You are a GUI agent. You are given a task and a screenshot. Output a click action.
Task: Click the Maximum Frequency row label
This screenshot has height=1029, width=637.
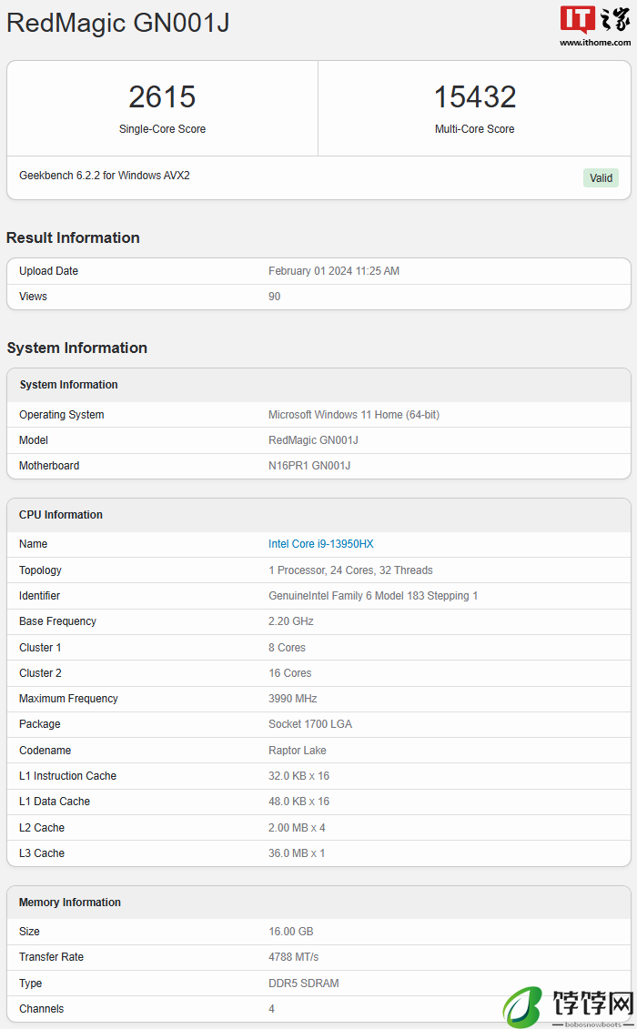click(68, 699)
